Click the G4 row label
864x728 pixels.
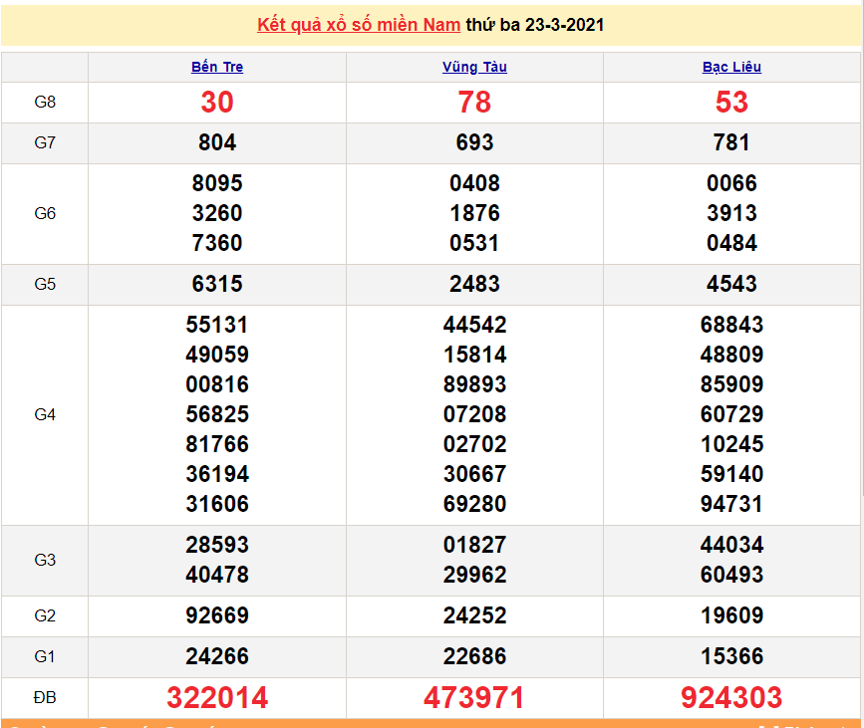click(45, 414)
